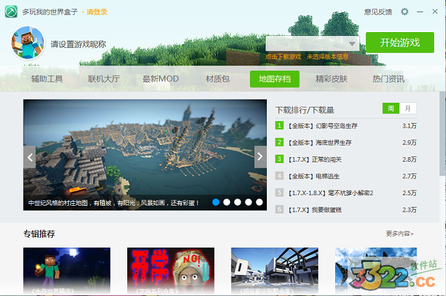Switch to 辅助工具 tab

47,79
